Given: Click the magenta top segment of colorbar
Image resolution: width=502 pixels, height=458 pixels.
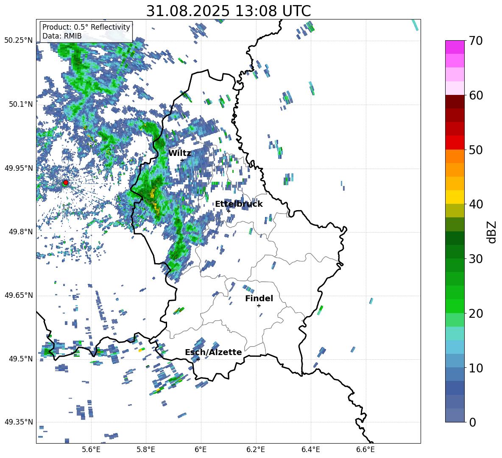Looking at the screenshot, I should (x=455, y=47).
